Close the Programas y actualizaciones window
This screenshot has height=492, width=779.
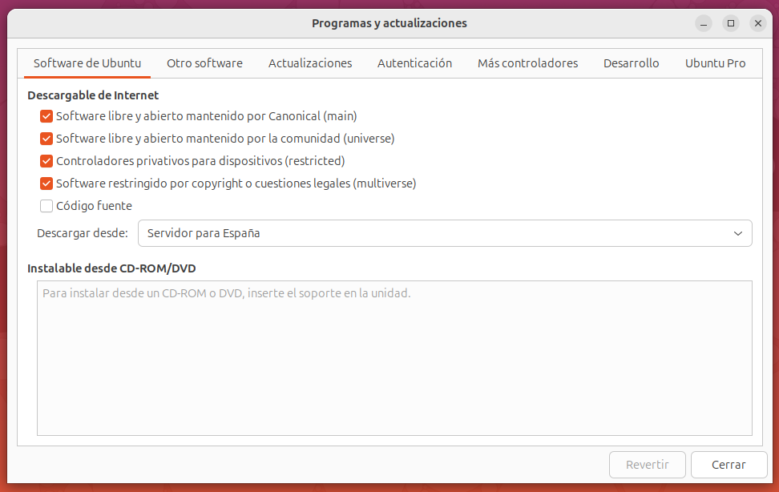pos(757,23)
